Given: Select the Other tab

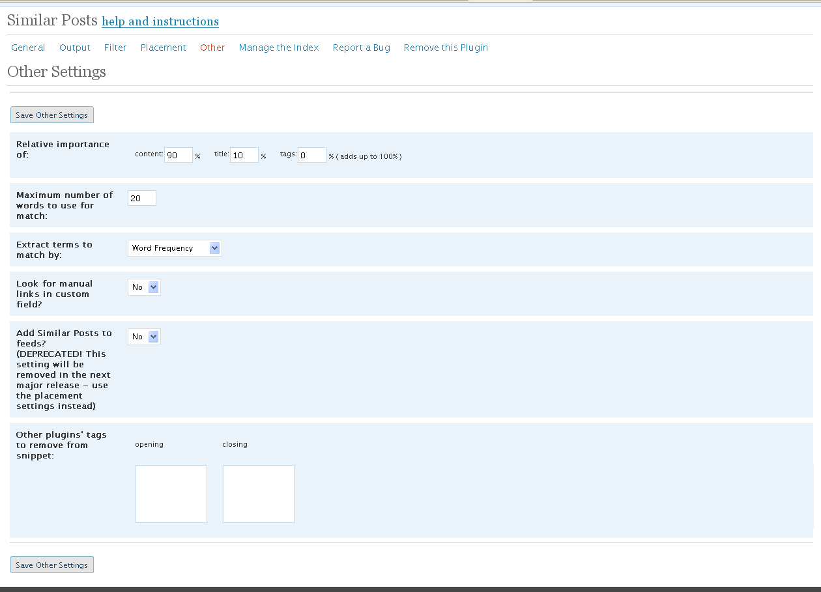Looking at the screenshot, I should [x=212, y=48].
